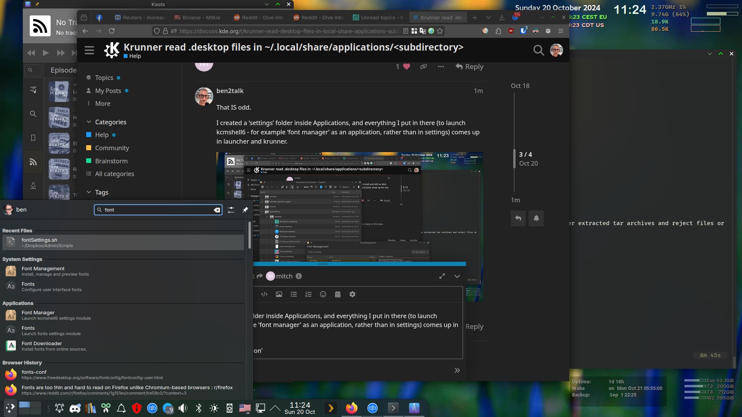This screenshot has width=742, height=417.
Task: Copy the post link via chain icon
Action: [424, 66]
